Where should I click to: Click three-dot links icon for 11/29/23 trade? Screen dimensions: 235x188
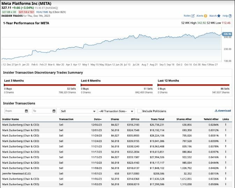pyautogui.click(x=226, y=135)
